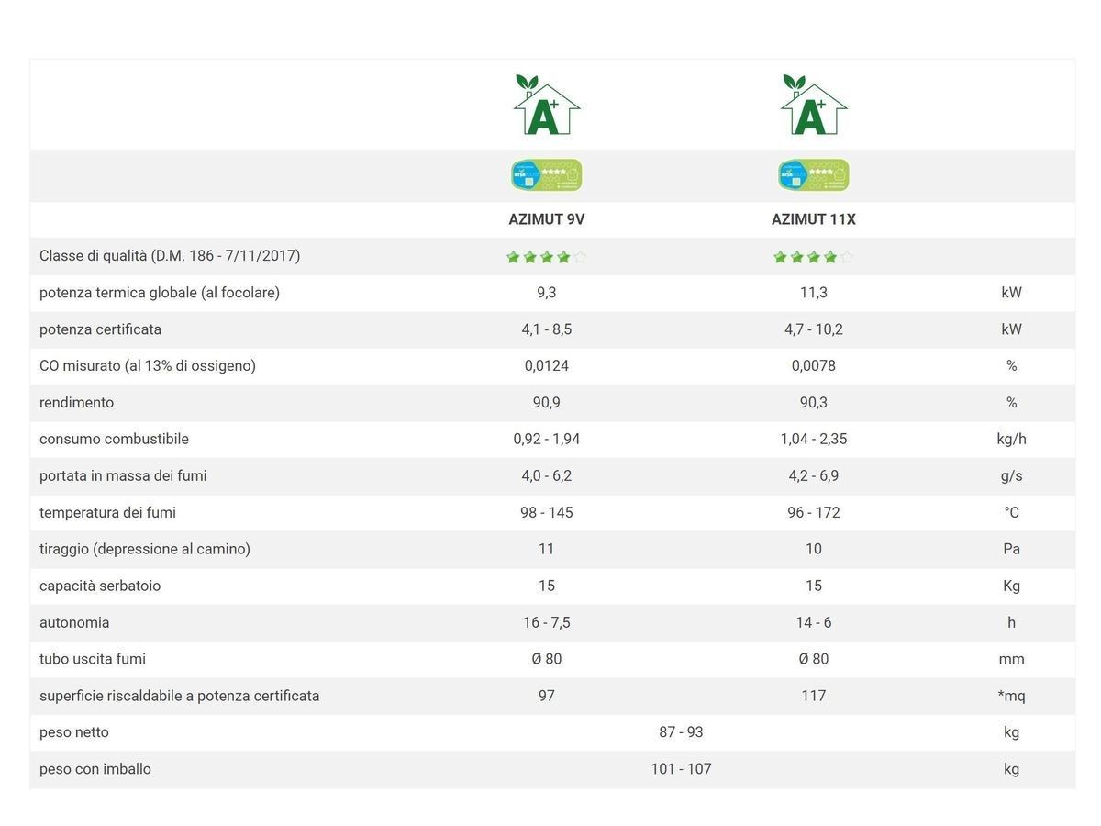This screenshot has width=1101, height=826.
Task: Click the CO misurato value 0,0078
Action: 814,366
